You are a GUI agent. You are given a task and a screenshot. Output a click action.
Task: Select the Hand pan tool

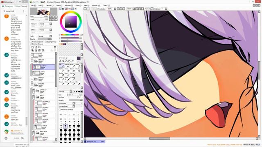[x=69, y=61]
